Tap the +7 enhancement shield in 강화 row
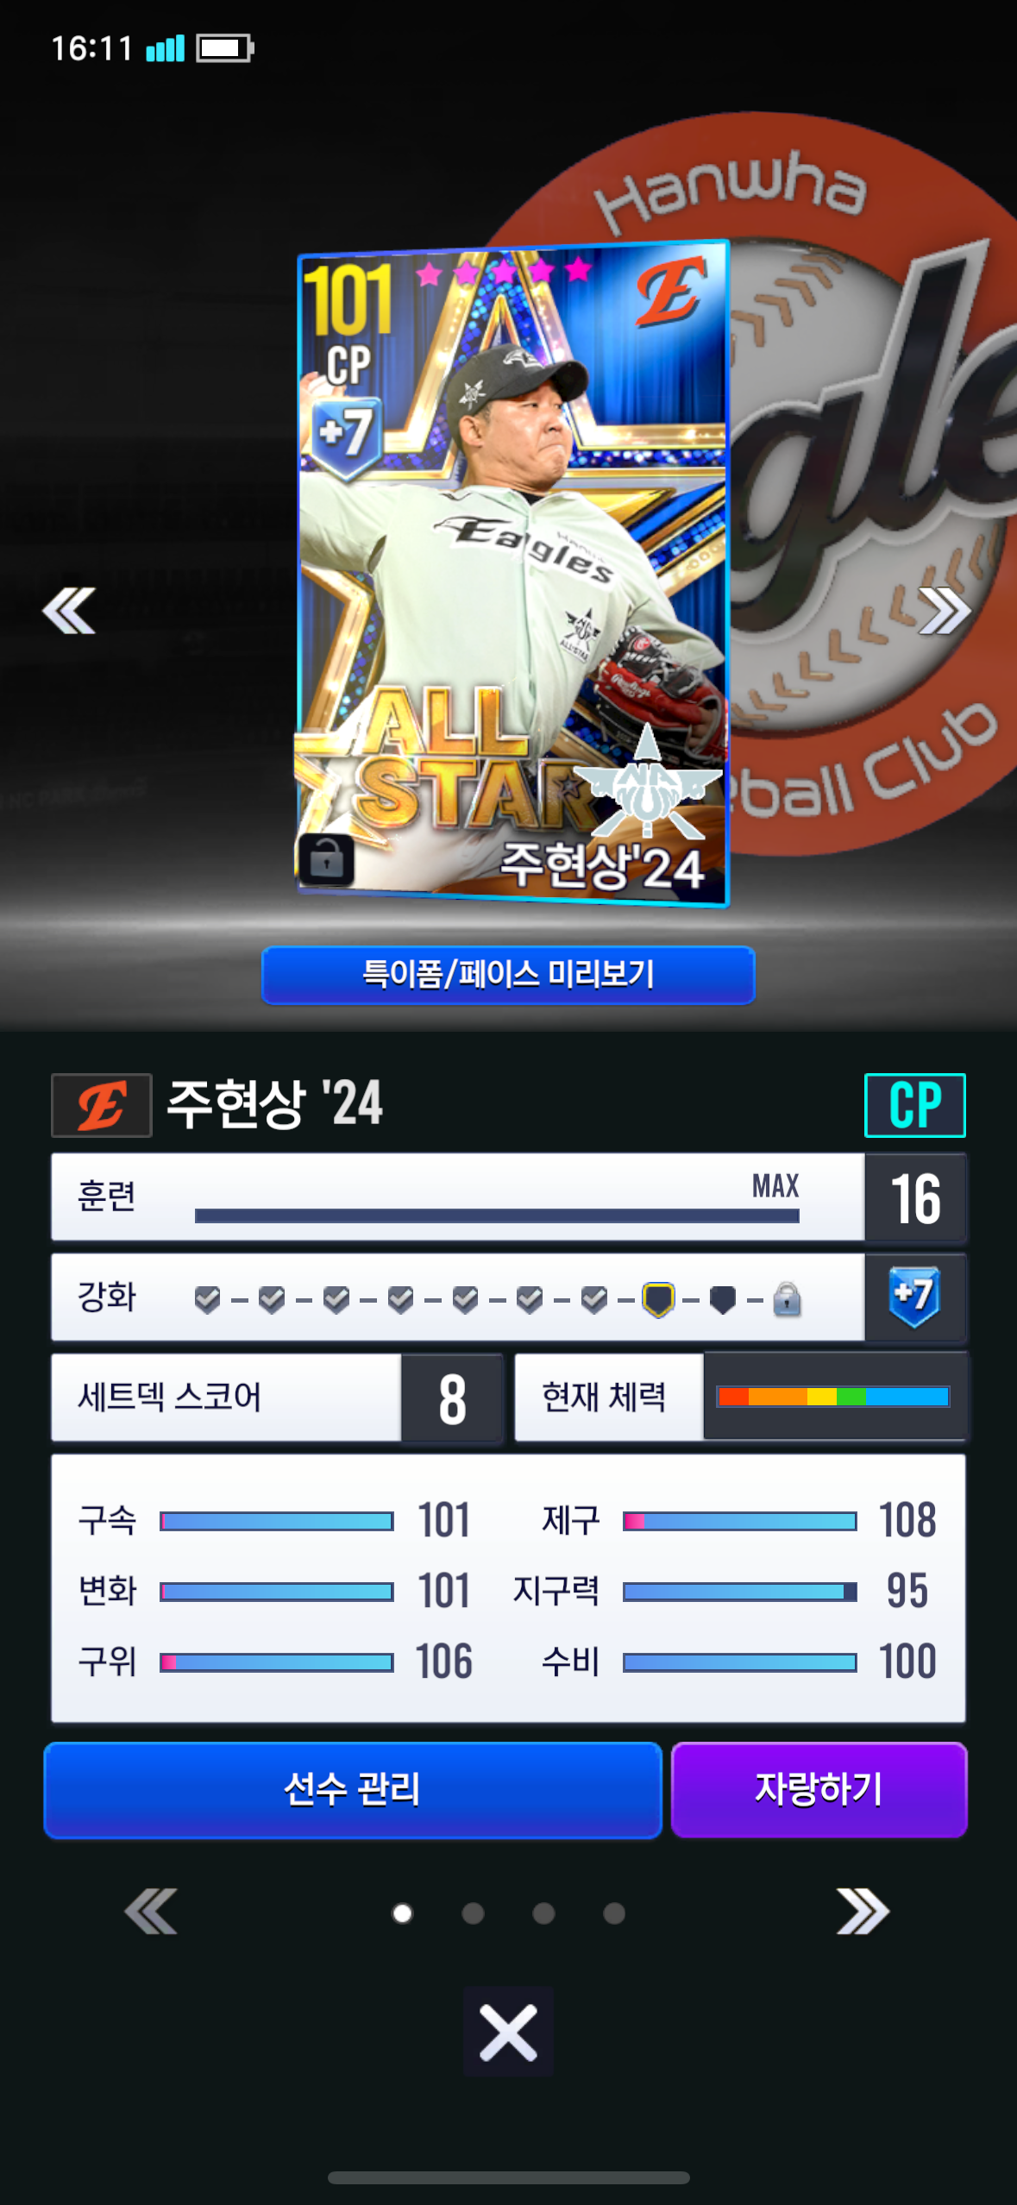The width and height of the screenshot is (1017, 2205). (914, 1297)
